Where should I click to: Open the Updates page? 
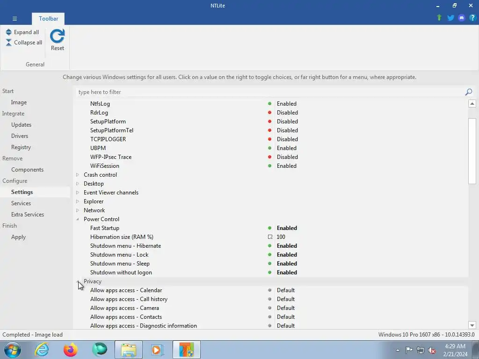(x=21, y=124)
